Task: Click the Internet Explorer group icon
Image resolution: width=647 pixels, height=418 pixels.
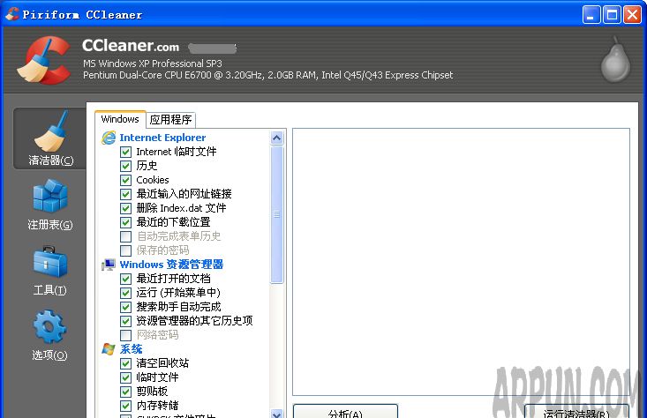Action: (x=109, y=138)
